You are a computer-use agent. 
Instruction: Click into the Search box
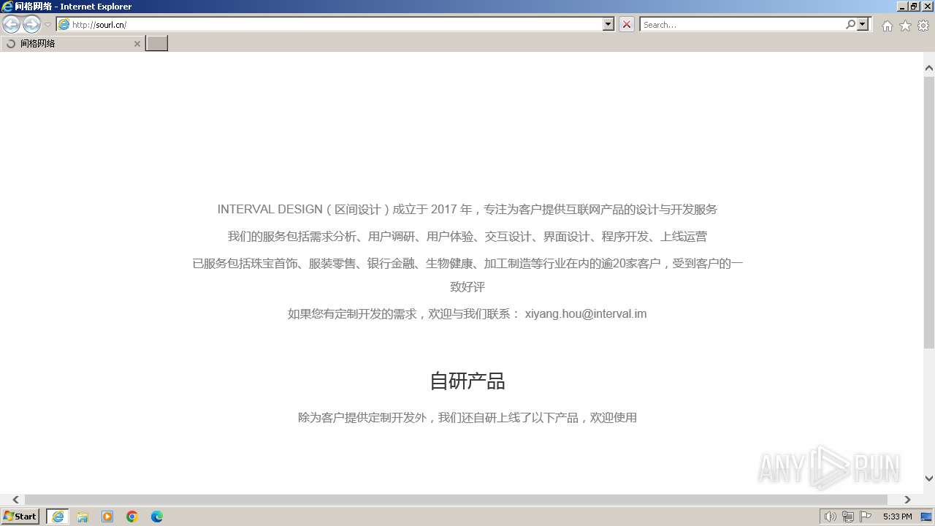click(x=742, y=24)
